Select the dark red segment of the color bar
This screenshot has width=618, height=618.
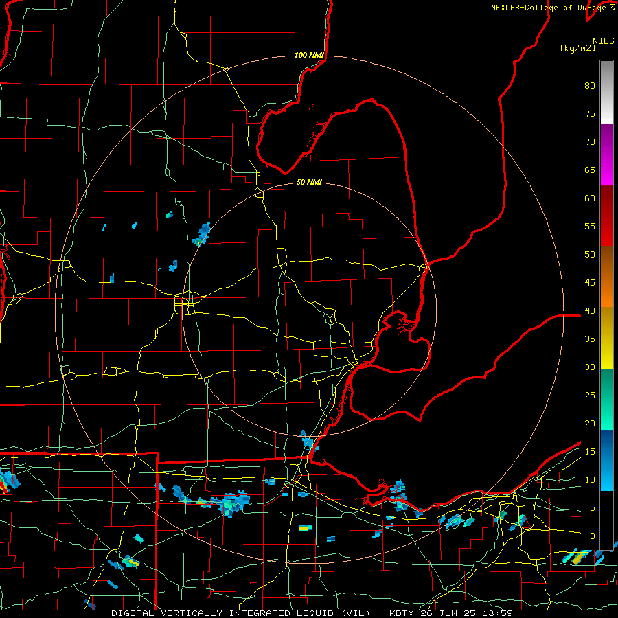(x=606, y=216)
